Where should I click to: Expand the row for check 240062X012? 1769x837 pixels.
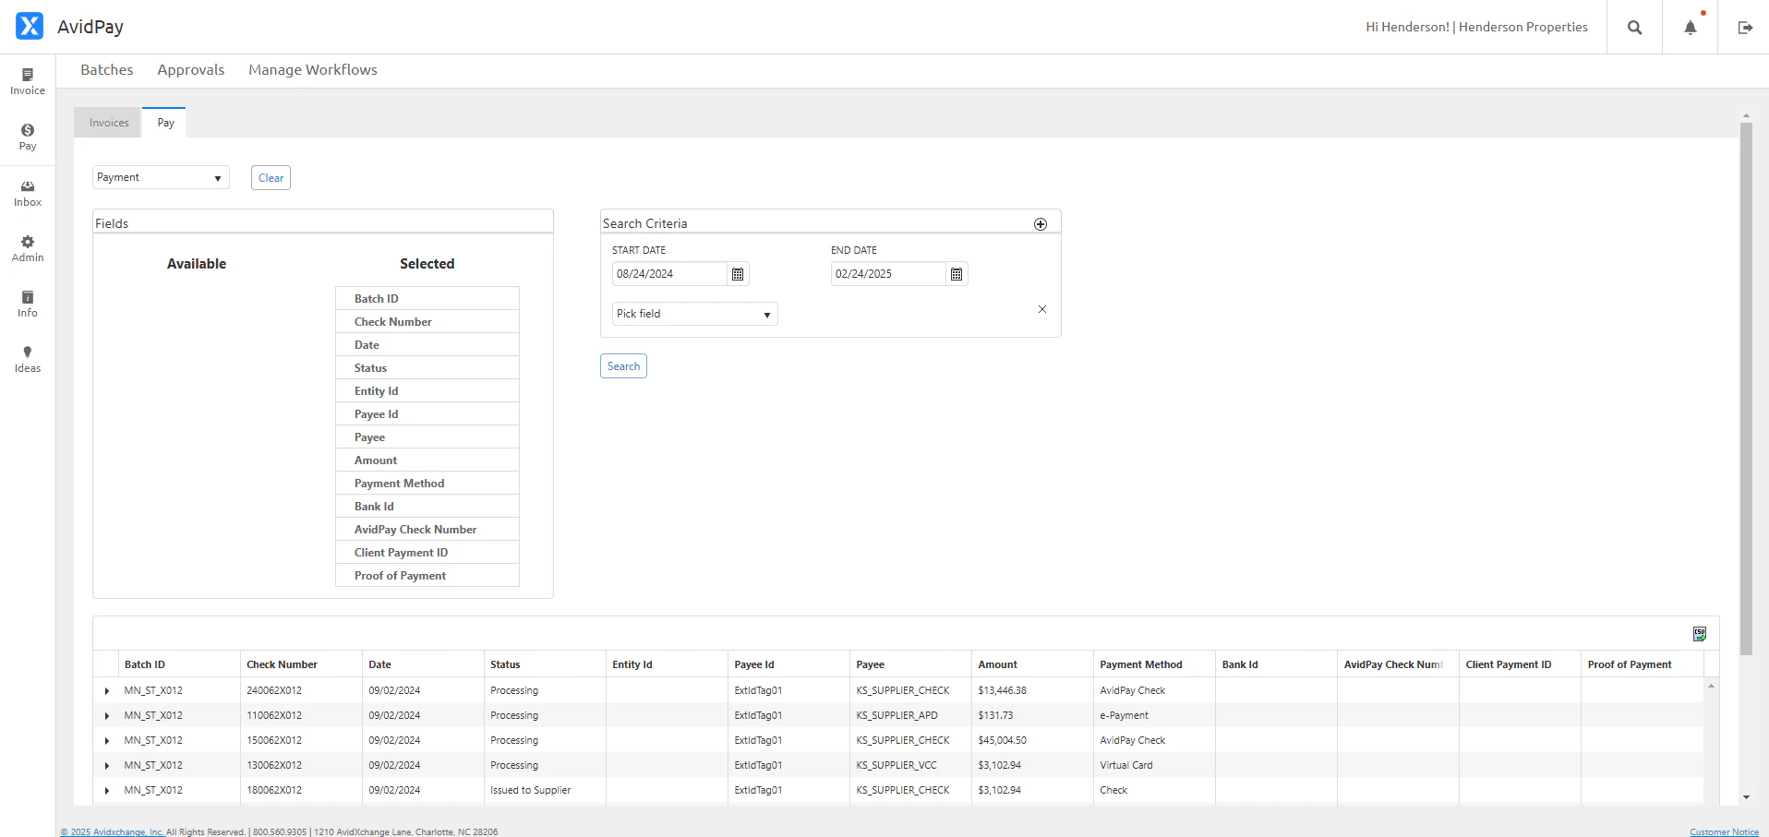(106, 690)
